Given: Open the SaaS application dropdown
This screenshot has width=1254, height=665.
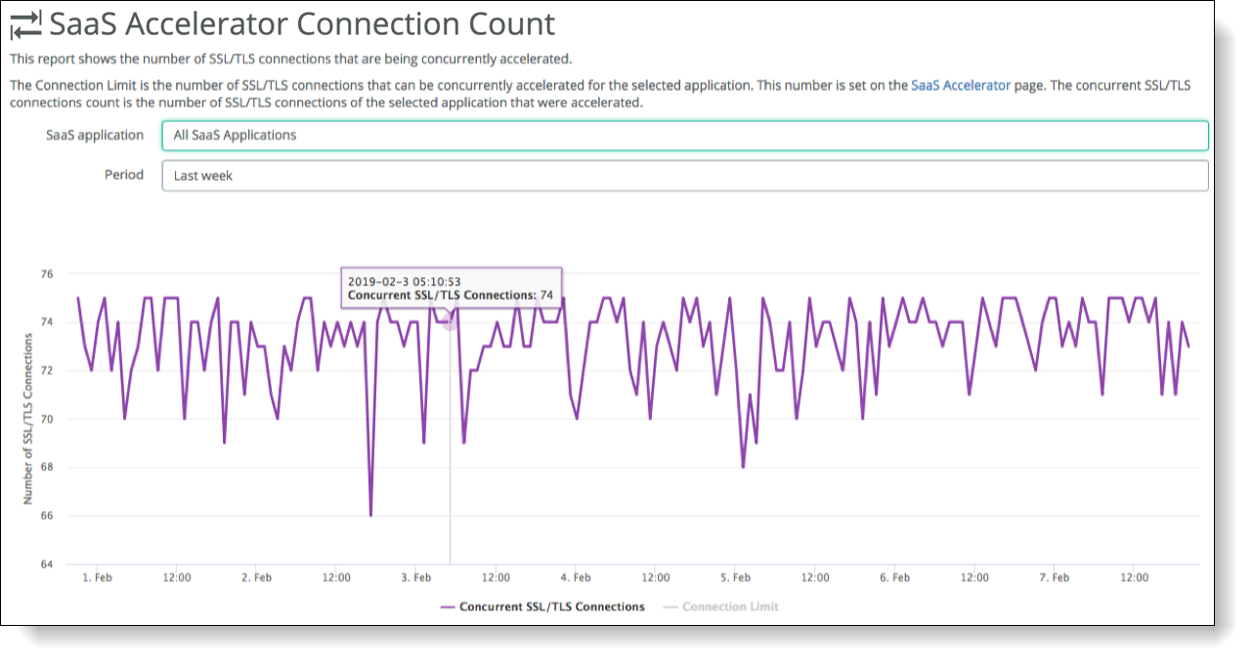Looking at the screenshot, I should pyautogui.click(x=685, y=136).
